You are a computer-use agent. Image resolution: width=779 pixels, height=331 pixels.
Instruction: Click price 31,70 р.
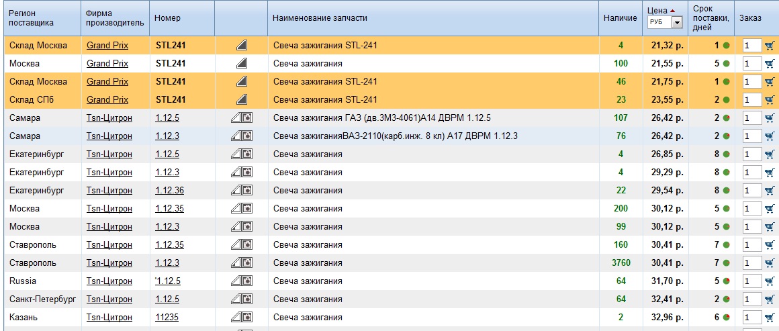pos(668,281)
